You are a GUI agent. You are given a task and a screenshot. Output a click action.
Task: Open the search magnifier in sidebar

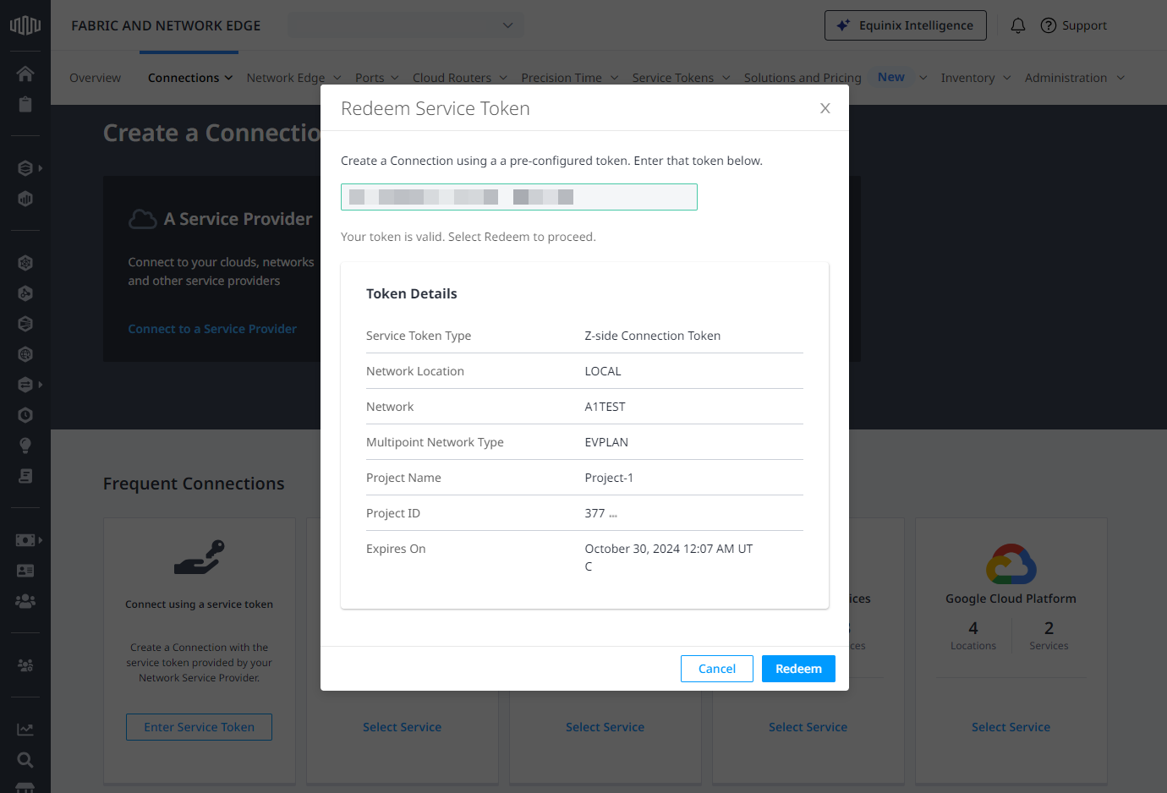[25, 759]
